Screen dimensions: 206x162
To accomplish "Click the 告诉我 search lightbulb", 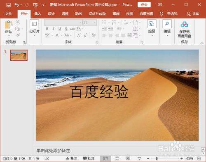I will pyautogui.click(x=162, y=14).
